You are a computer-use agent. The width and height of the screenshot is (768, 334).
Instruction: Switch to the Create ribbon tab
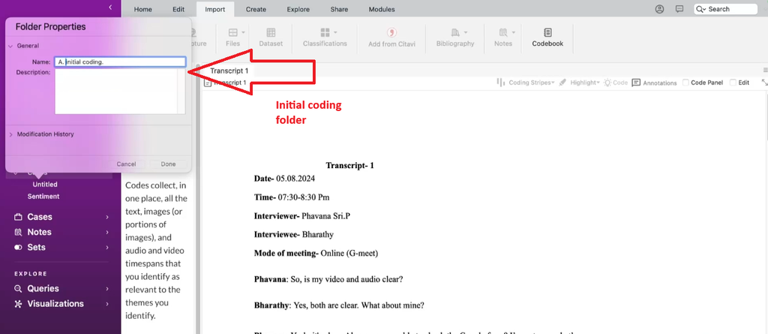coord(256,9)
